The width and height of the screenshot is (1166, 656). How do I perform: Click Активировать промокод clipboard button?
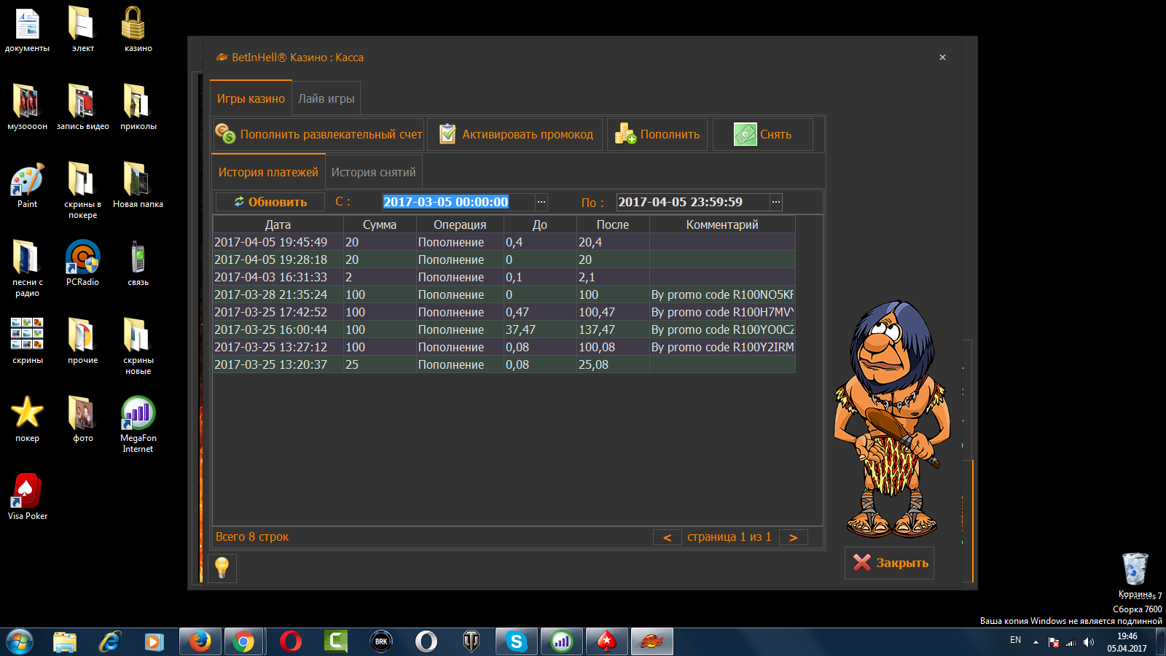coord(515,135)
